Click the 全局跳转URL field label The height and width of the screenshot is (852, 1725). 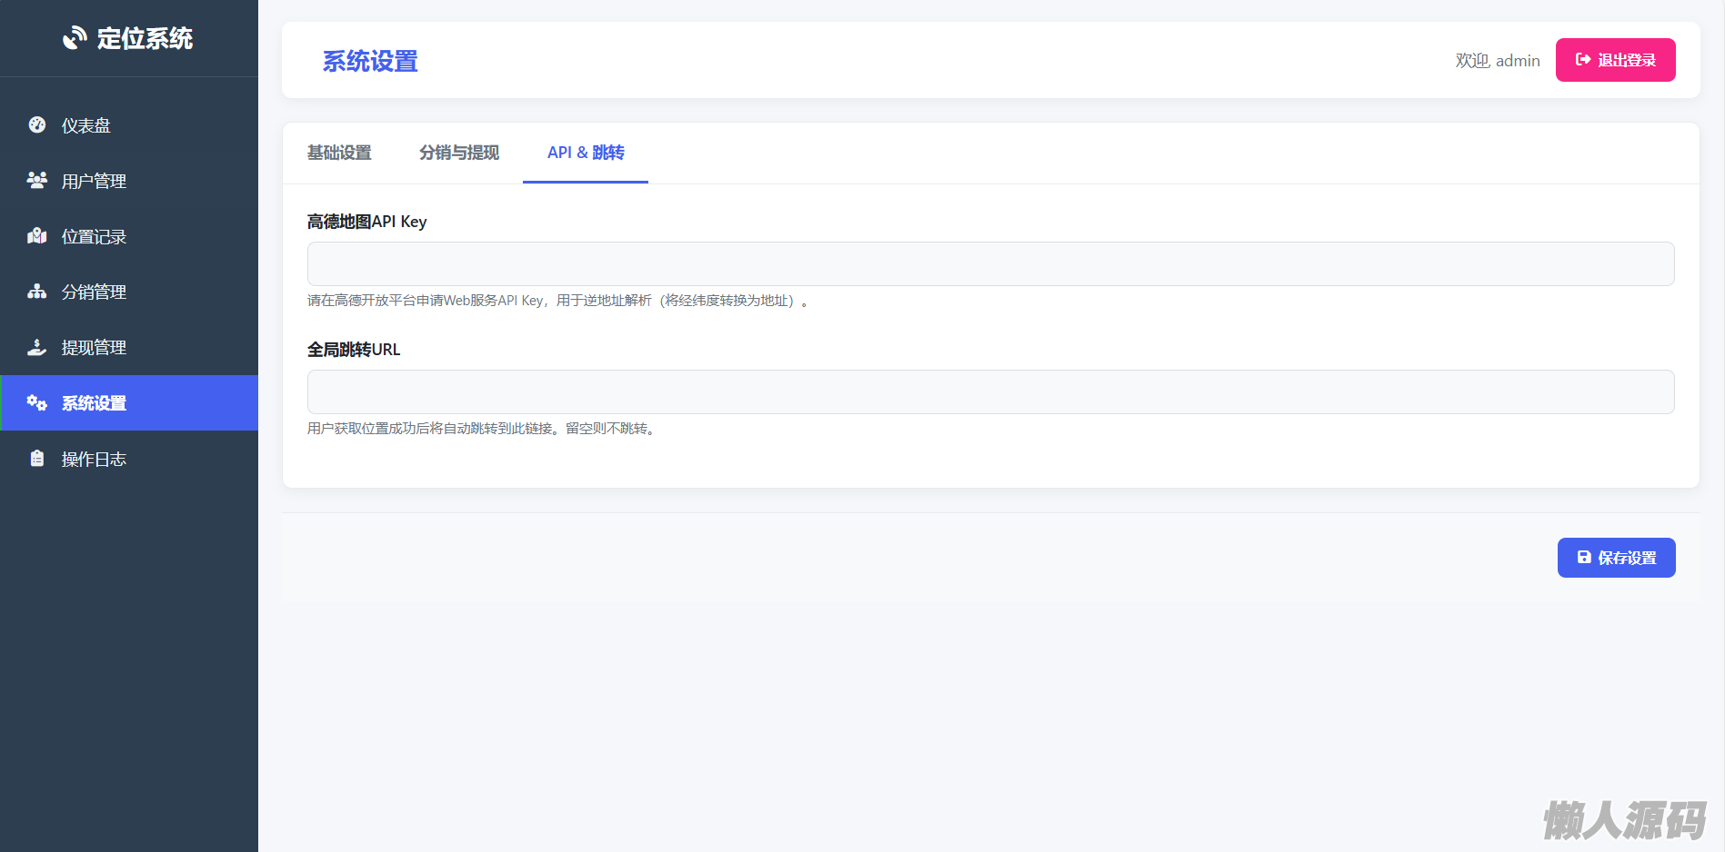tap(354, 350)
